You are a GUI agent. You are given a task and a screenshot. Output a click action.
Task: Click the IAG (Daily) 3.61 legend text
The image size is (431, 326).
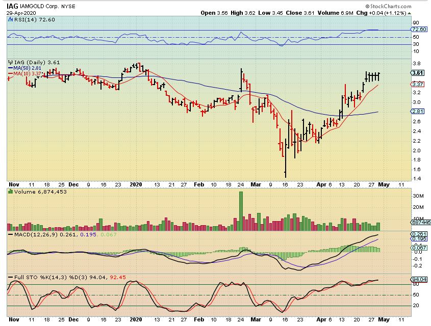tap(37, 62)
